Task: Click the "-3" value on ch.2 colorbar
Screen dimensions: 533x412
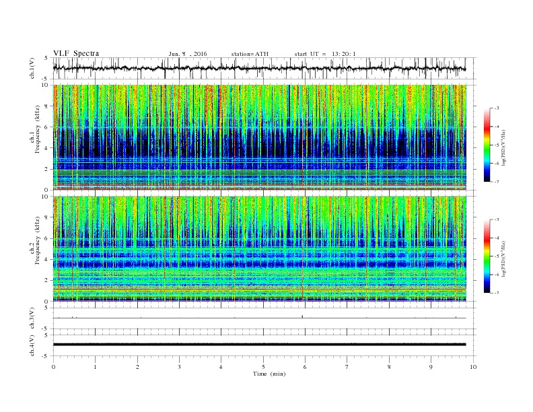Action: (x=497, y=219)
